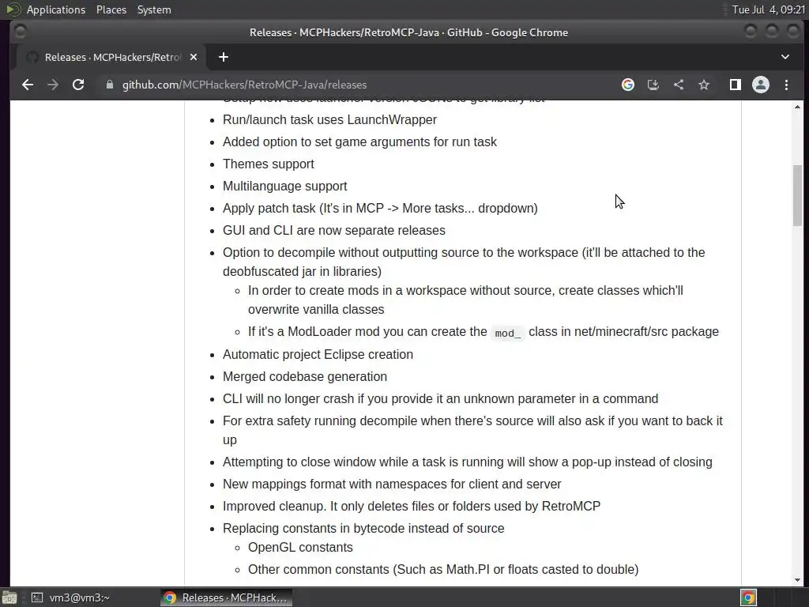
Task: Open the Chrome profile avatar menu
Action: pos(761,85)
